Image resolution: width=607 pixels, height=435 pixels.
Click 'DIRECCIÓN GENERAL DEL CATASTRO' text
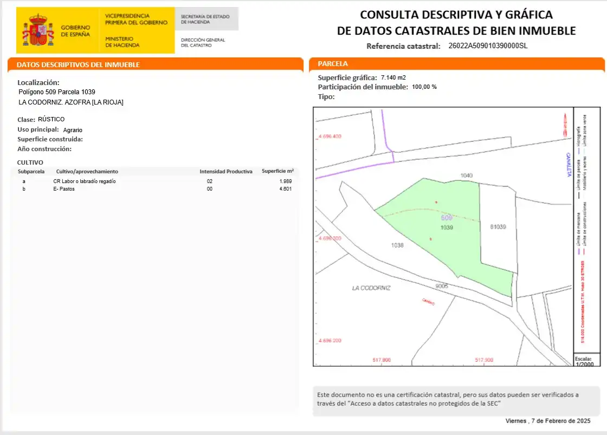pos(203,43)
